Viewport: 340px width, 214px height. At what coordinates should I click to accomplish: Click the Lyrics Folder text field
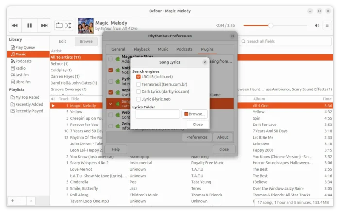pos(158,114)
